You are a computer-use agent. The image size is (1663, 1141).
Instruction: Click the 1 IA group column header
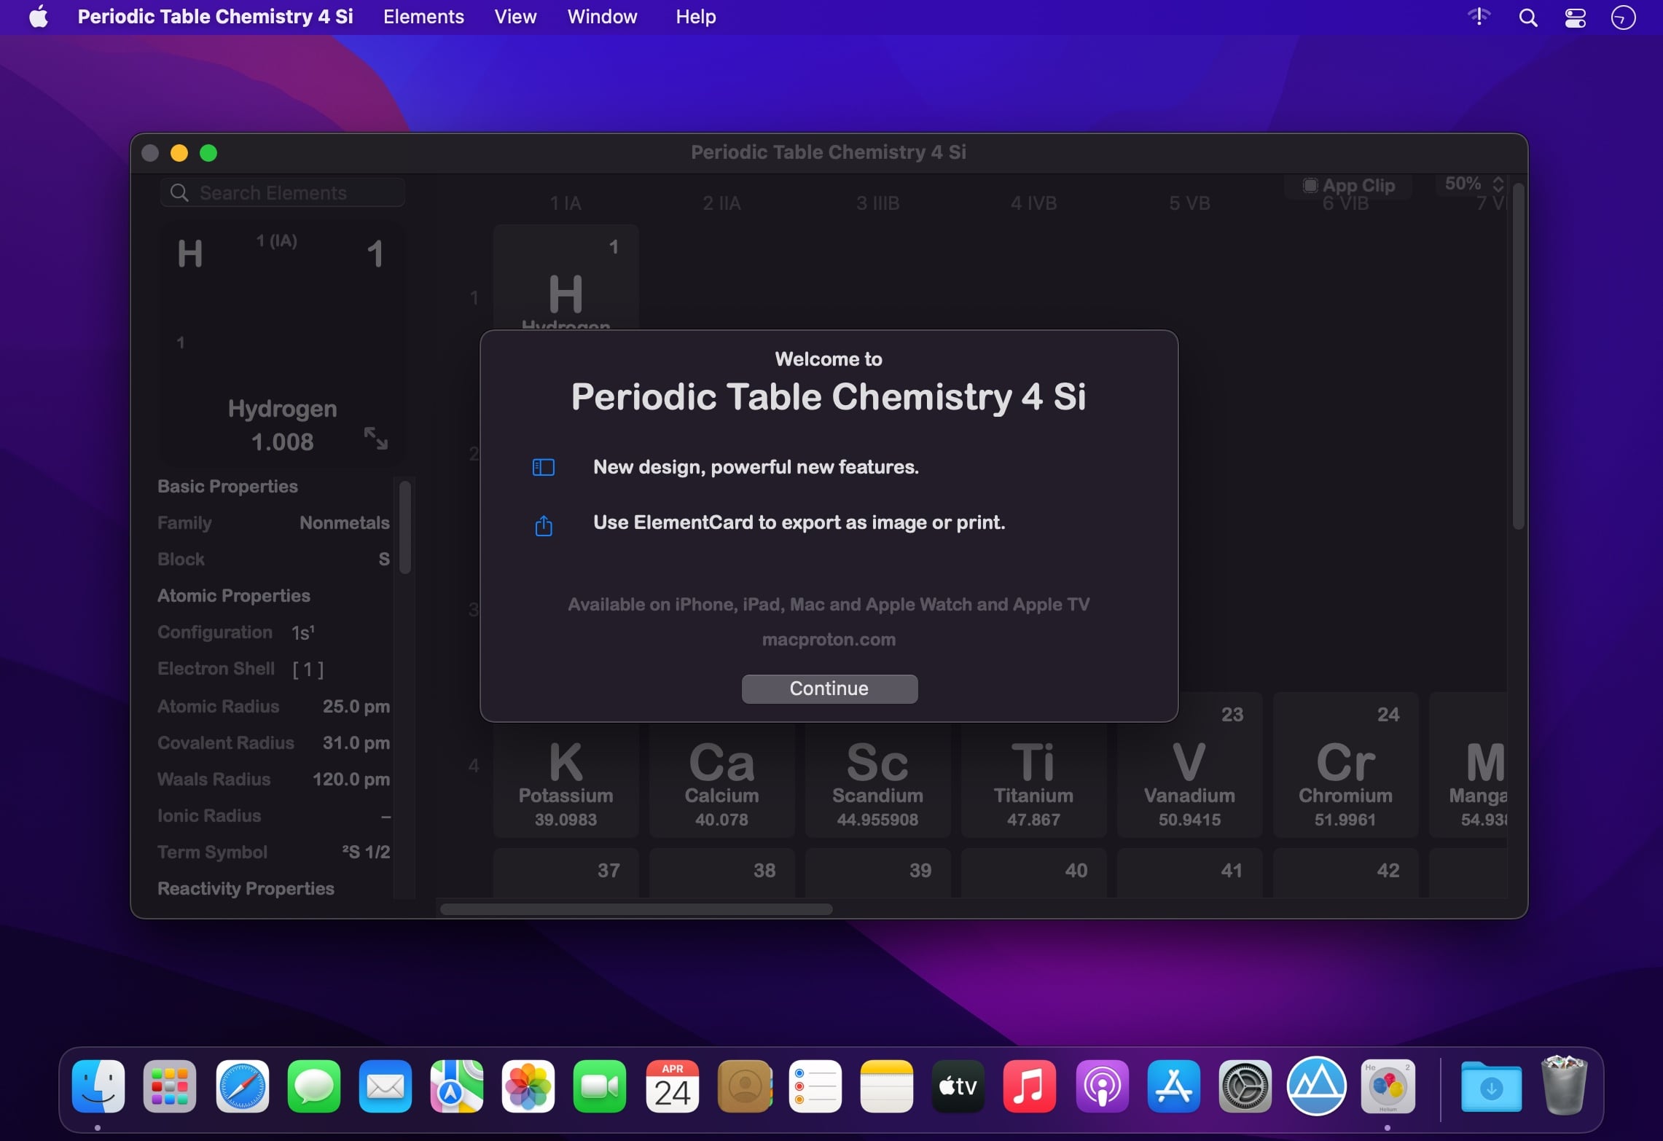[x=566, y=203]
